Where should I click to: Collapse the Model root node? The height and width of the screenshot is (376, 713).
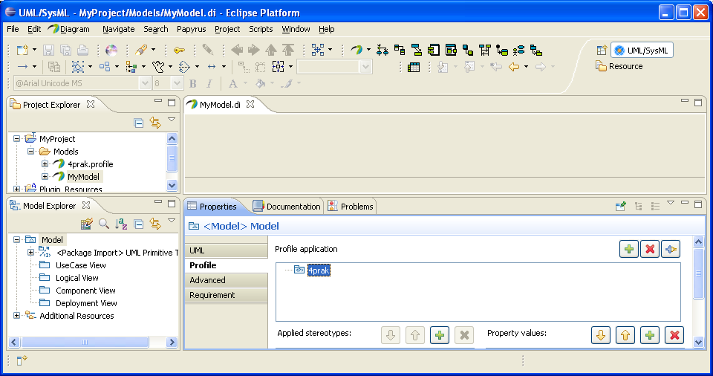point(17,240)
